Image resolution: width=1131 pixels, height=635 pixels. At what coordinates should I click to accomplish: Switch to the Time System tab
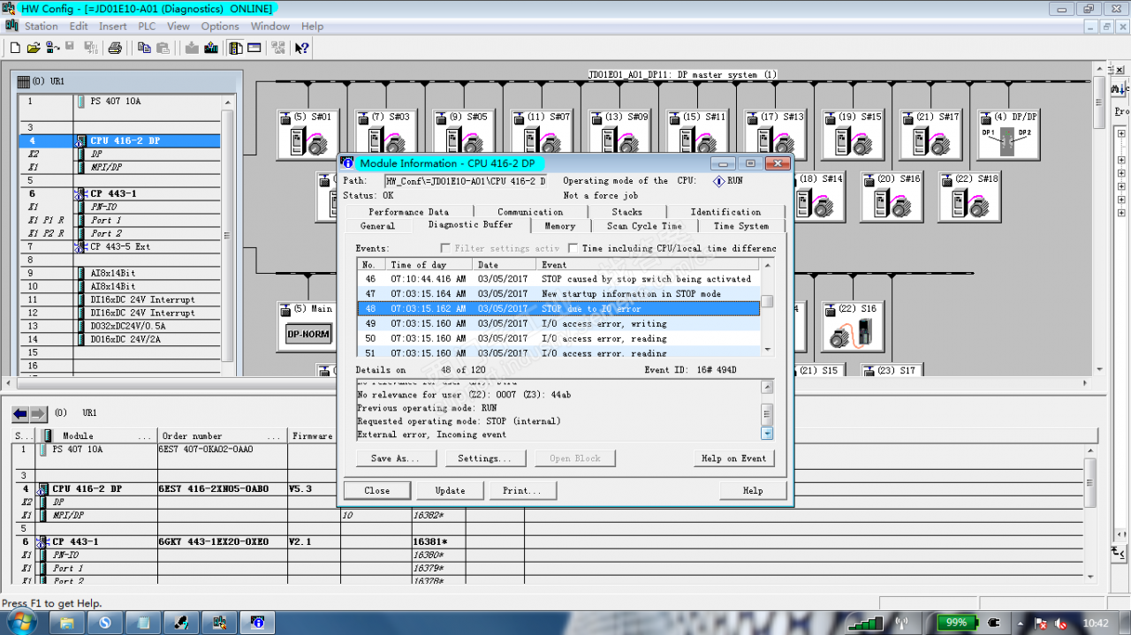tap(741, 226)
